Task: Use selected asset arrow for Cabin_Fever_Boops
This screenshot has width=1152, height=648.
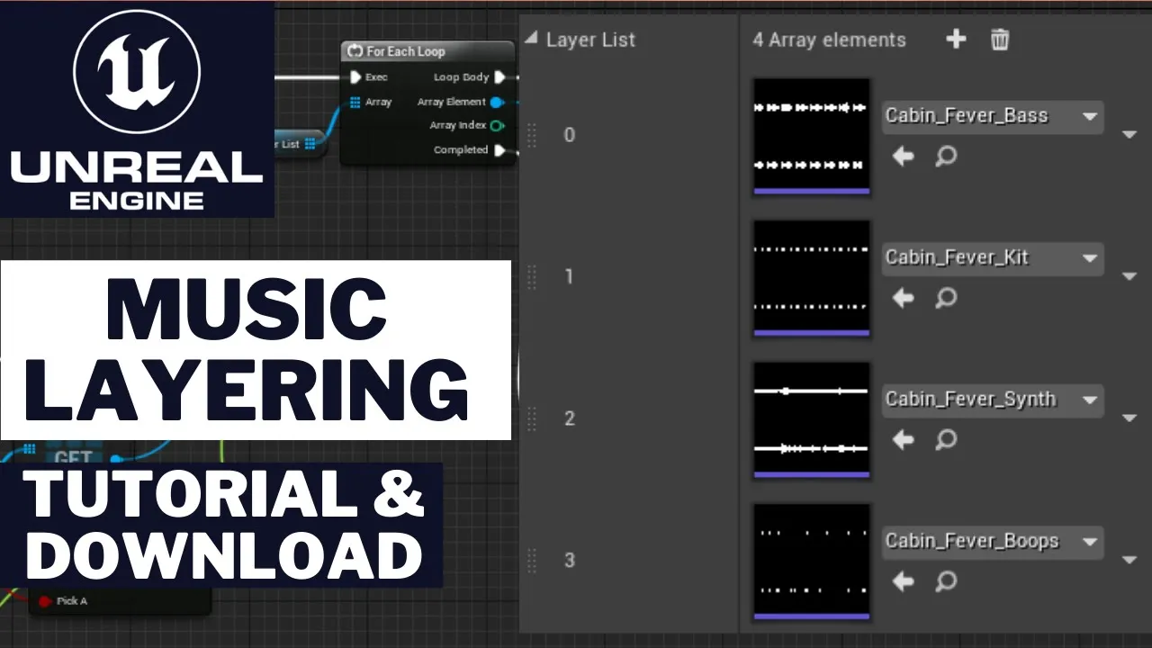Action: (903, 581)
